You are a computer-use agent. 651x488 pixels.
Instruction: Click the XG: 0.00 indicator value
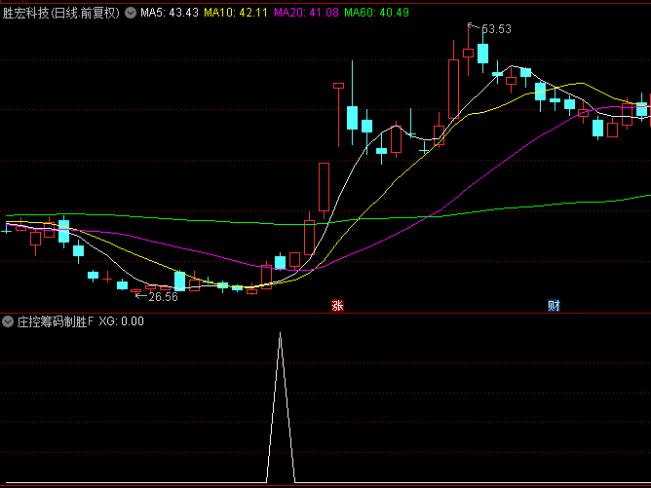pos(121,321)
